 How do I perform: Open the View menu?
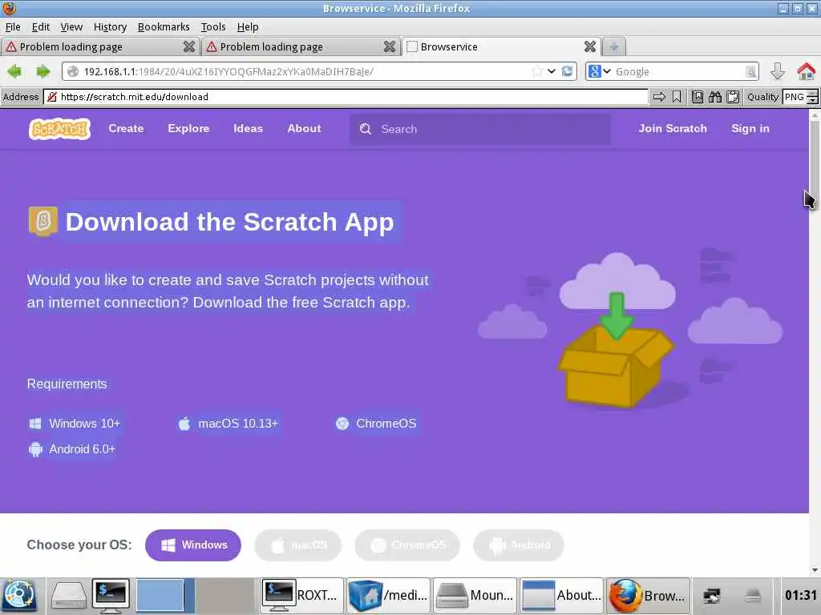coord(71,26)
